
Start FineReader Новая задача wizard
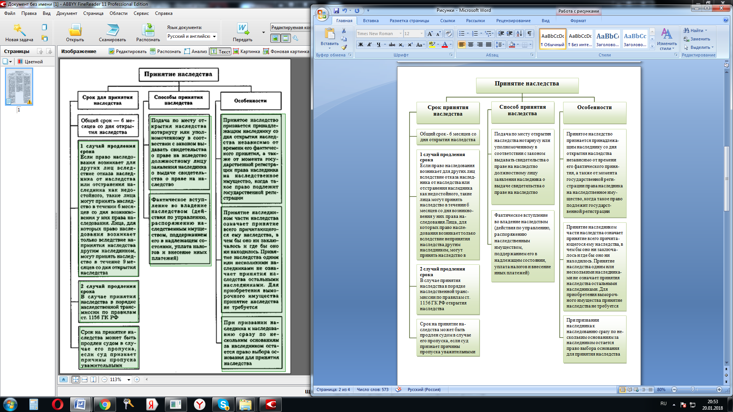(19, 32)
